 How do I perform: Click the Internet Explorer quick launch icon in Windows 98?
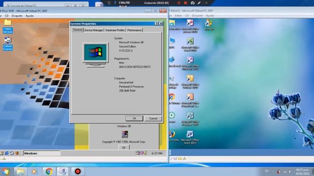point(6,153)
